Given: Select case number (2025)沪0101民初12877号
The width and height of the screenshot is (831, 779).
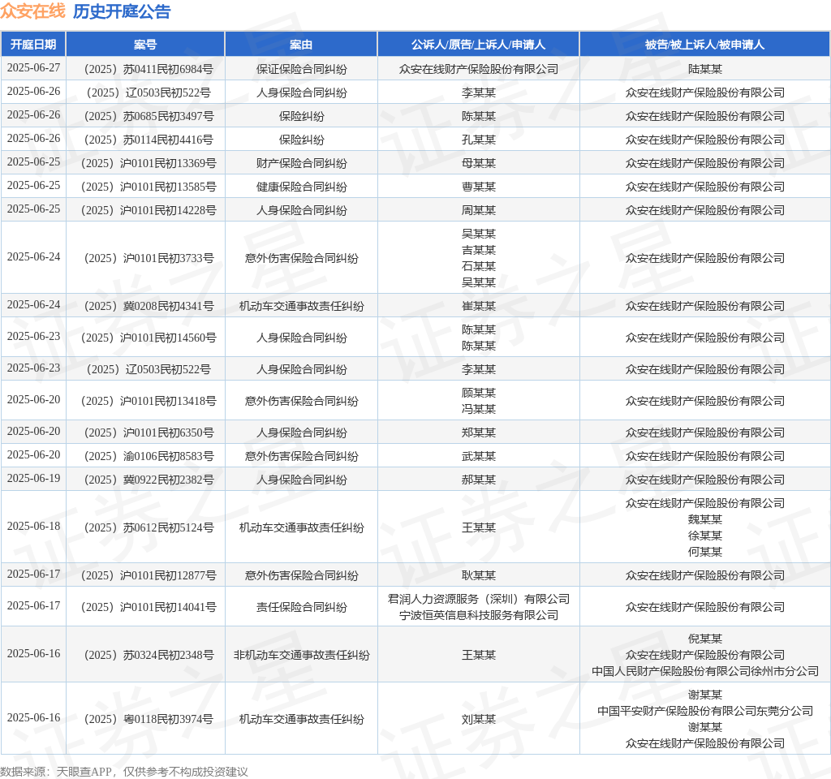Looking at the screenshot, I should tap(145, 575).
